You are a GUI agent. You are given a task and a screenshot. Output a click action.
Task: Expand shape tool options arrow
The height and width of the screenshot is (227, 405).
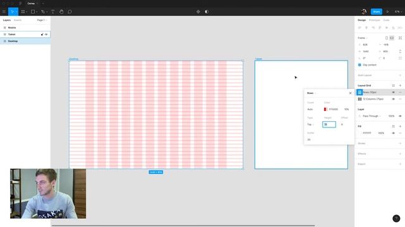(x=37, y=12)
